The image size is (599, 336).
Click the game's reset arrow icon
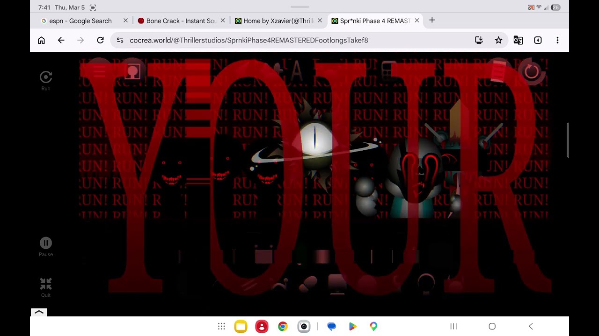tap(531, 71)
